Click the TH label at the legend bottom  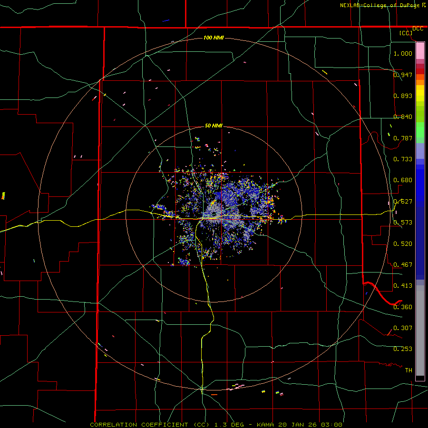(409, 370)
